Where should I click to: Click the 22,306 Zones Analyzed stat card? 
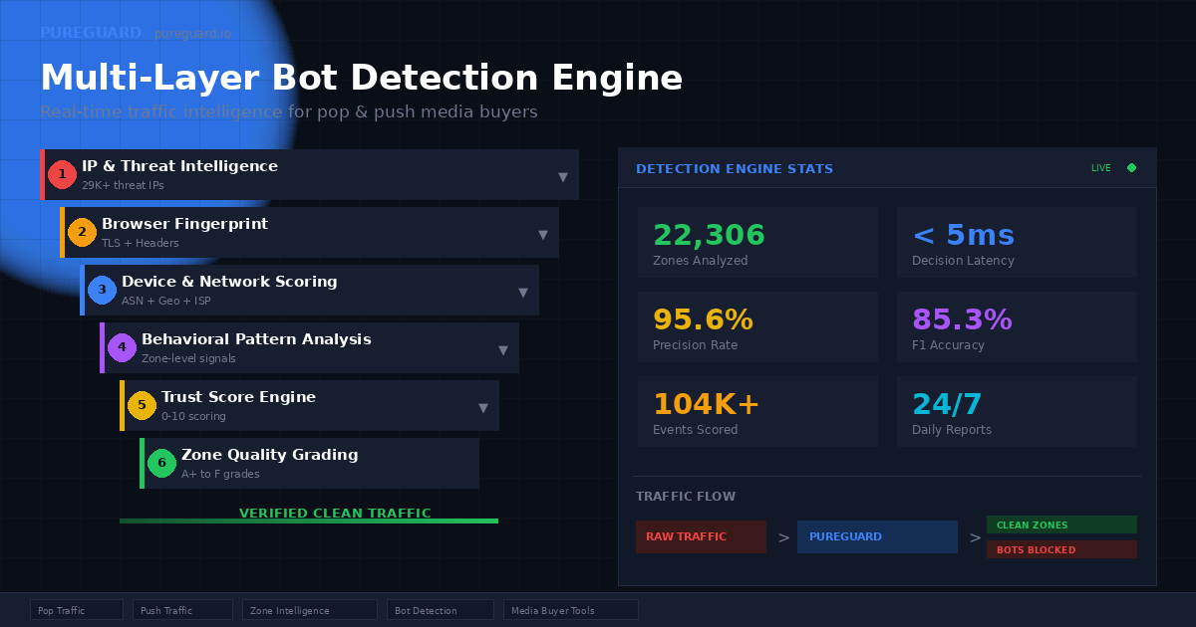pos(757,241)
